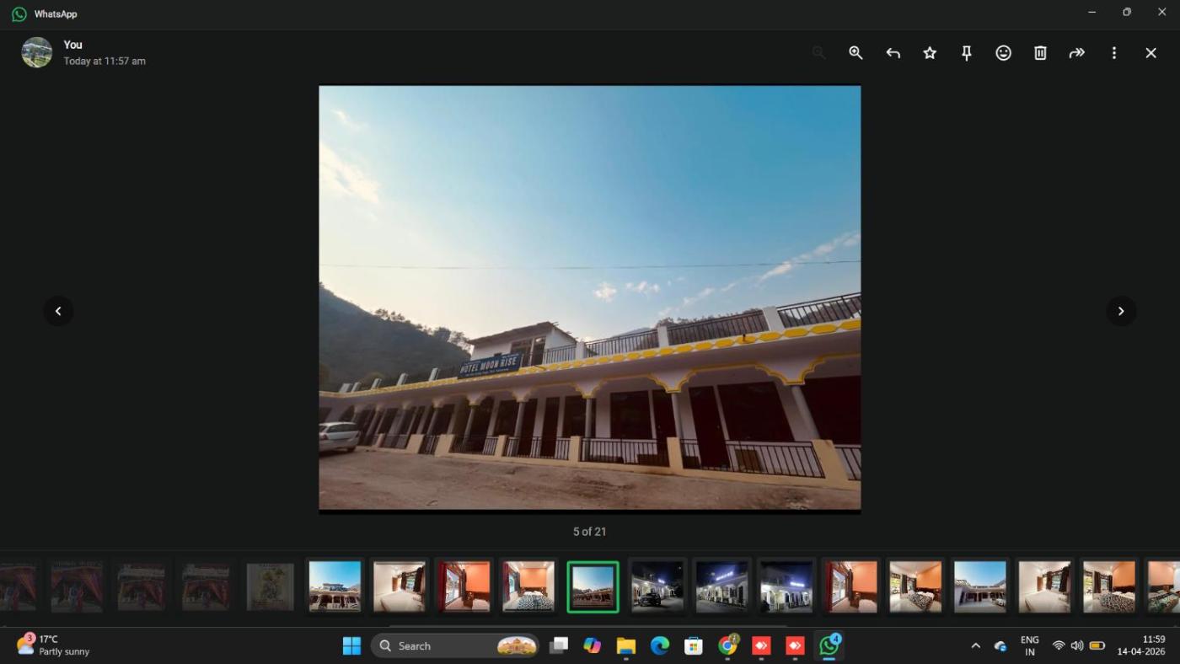Close the media viewer

(1150, 53)
